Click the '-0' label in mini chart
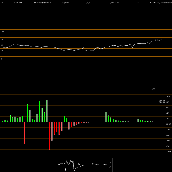Screen dimensions: 172x172 pos(110,167)
